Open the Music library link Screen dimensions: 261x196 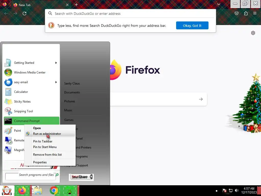68,110
